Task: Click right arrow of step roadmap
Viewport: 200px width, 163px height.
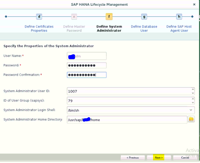Action: point(192,17)
